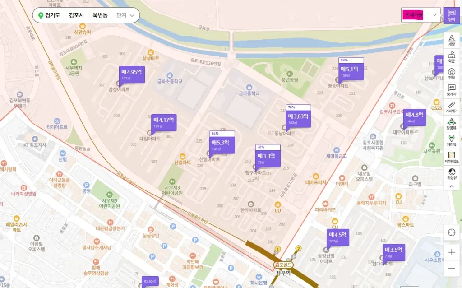Activate the 거리재기 distance ruler tool
Image resolution: width=462 pixels, height=288 pixels.
451,107
